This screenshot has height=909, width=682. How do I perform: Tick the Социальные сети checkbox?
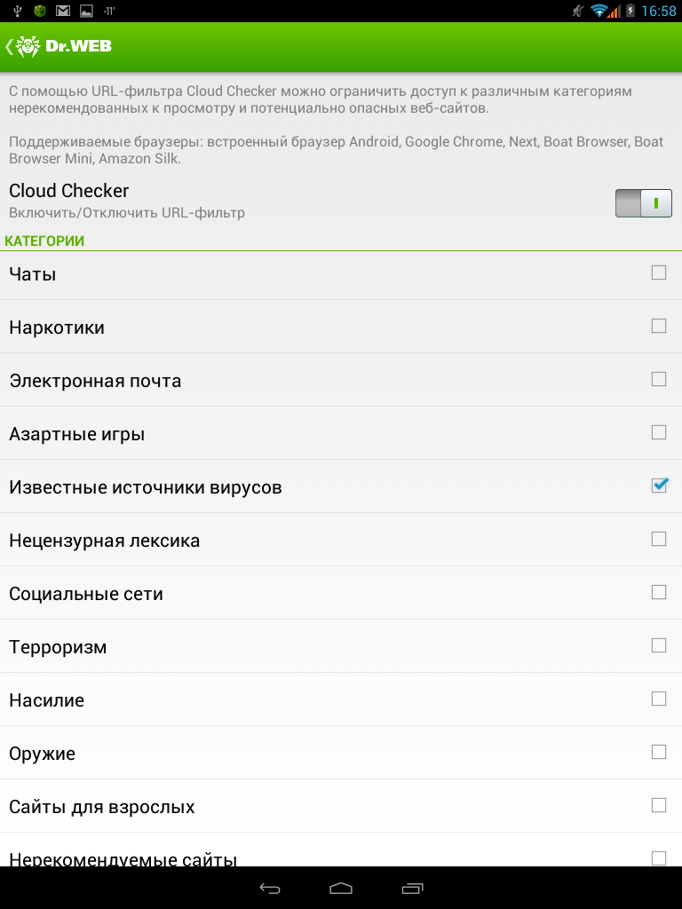point(659,592)
